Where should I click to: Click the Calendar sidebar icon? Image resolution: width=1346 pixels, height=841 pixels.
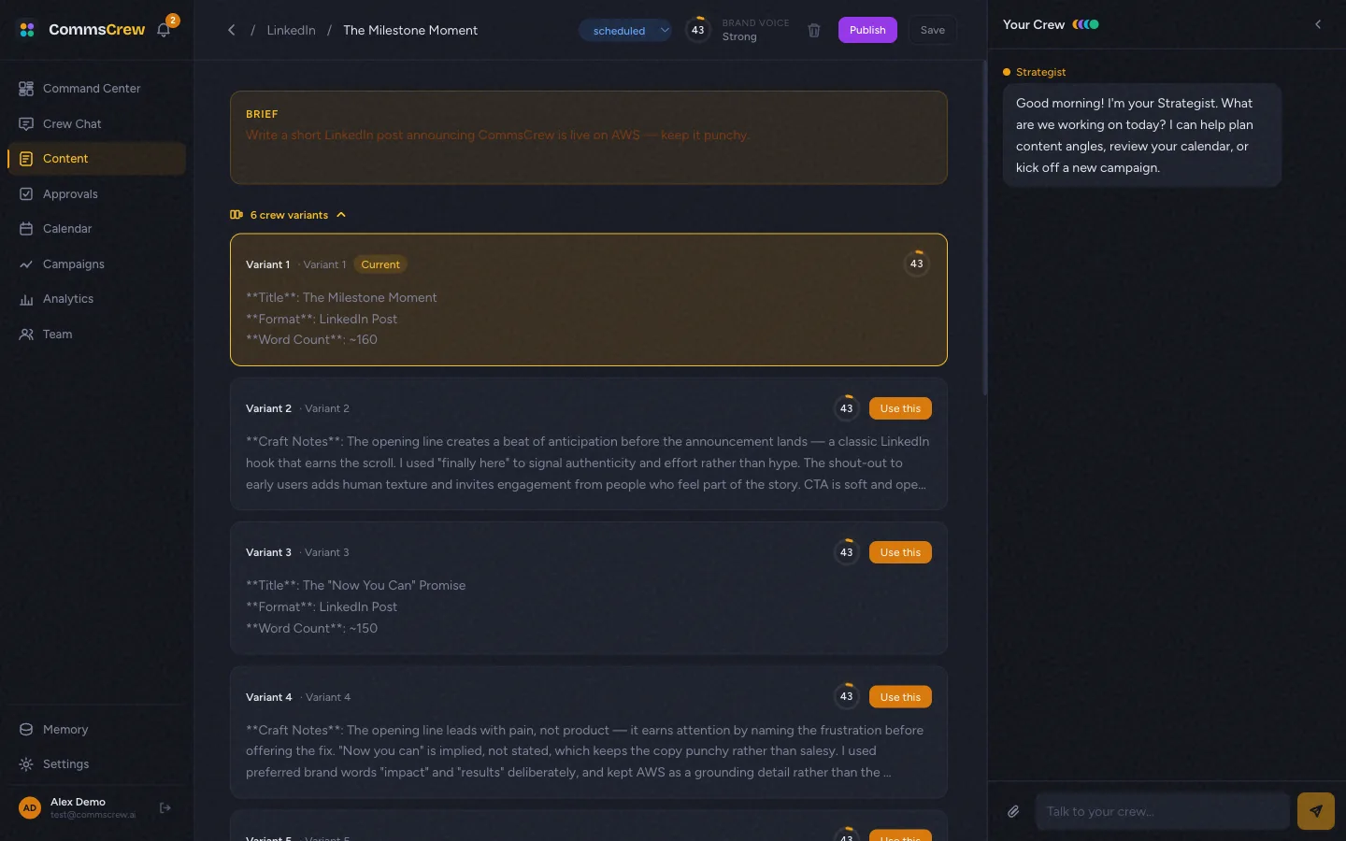26,229
